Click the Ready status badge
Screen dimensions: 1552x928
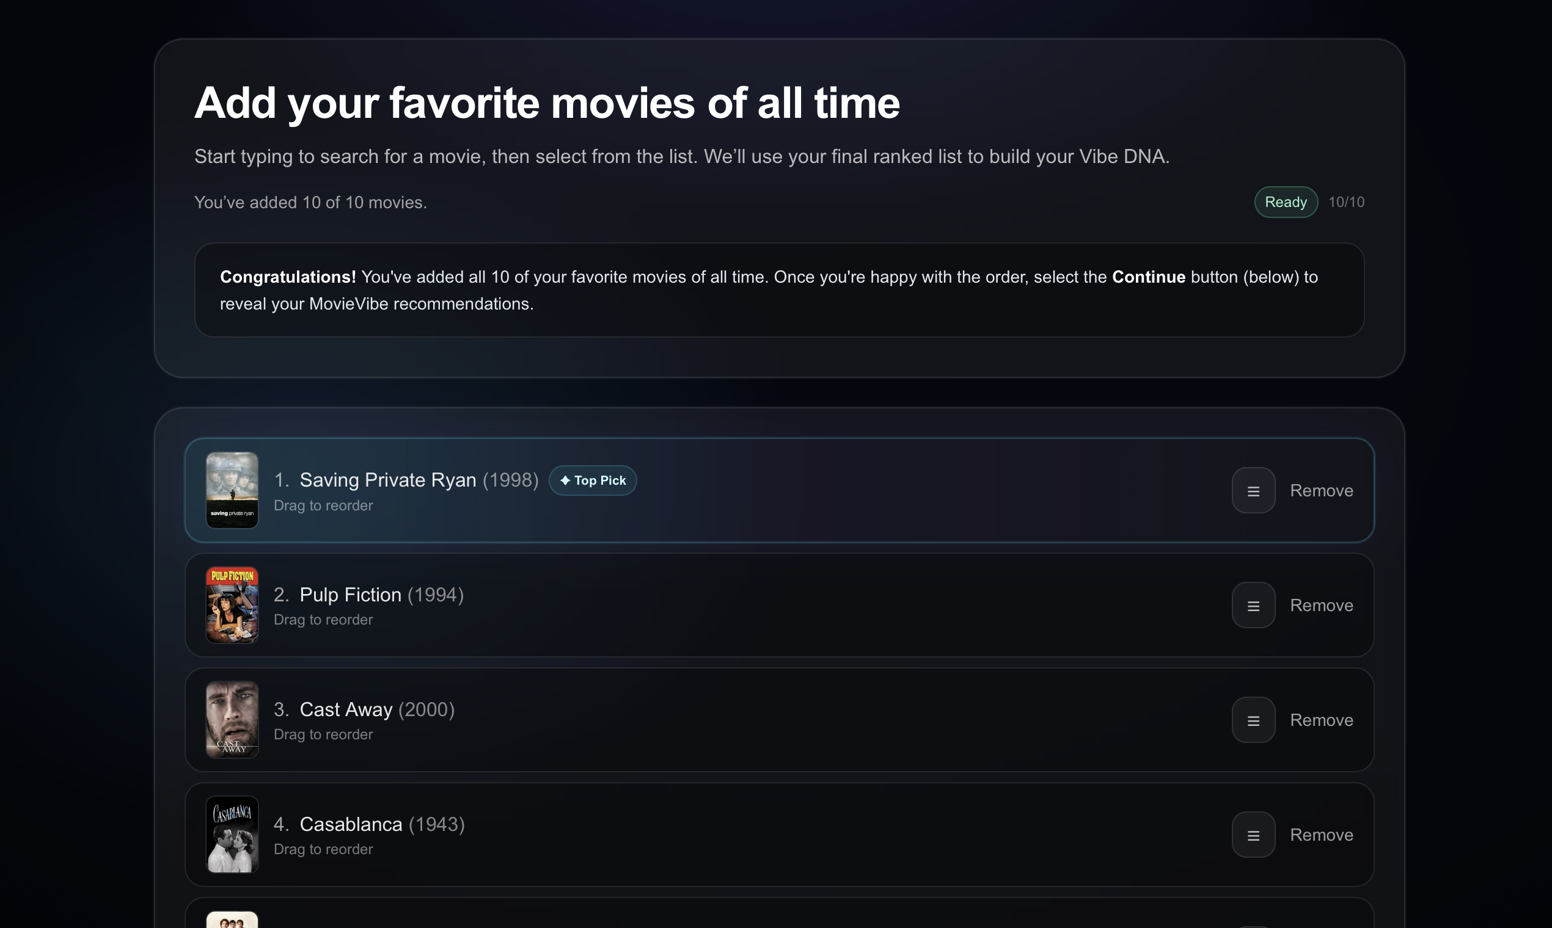point(1285,201)
